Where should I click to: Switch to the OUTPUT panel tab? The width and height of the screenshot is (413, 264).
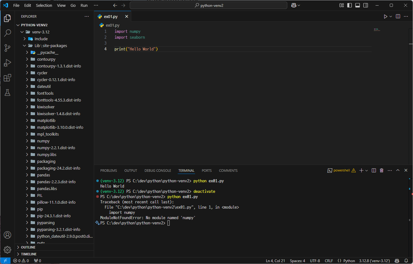point(131,171)
